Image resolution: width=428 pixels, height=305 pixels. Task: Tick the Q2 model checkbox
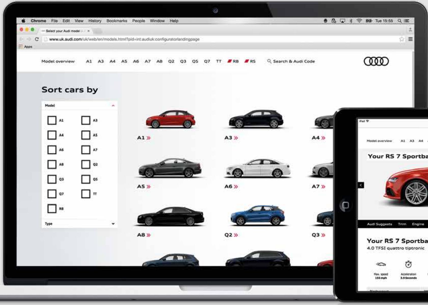coord(86,164)
